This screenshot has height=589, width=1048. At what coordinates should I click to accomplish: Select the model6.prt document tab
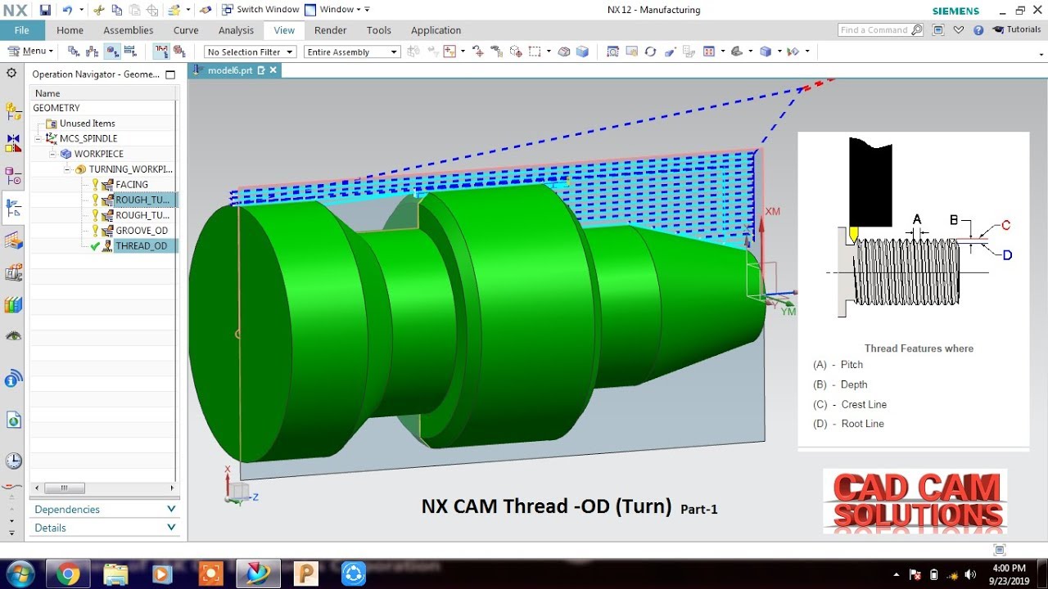[x=230, y=70]
